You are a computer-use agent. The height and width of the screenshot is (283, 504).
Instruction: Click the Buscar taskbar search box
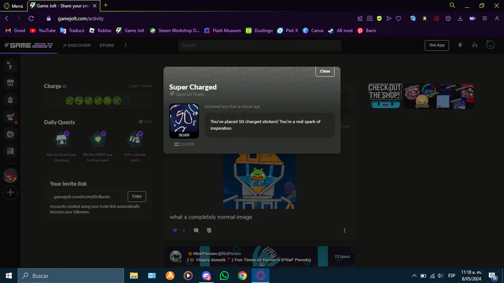pos(71,276)
